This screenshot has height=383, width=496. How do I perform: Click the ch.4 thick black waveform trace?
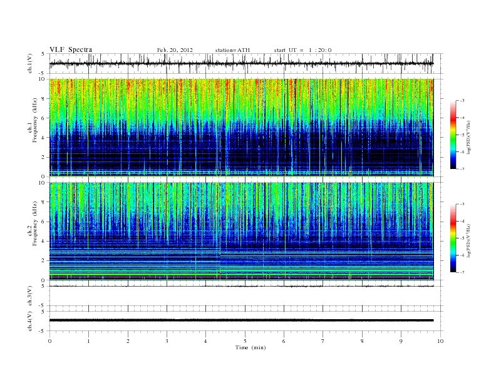241,320
